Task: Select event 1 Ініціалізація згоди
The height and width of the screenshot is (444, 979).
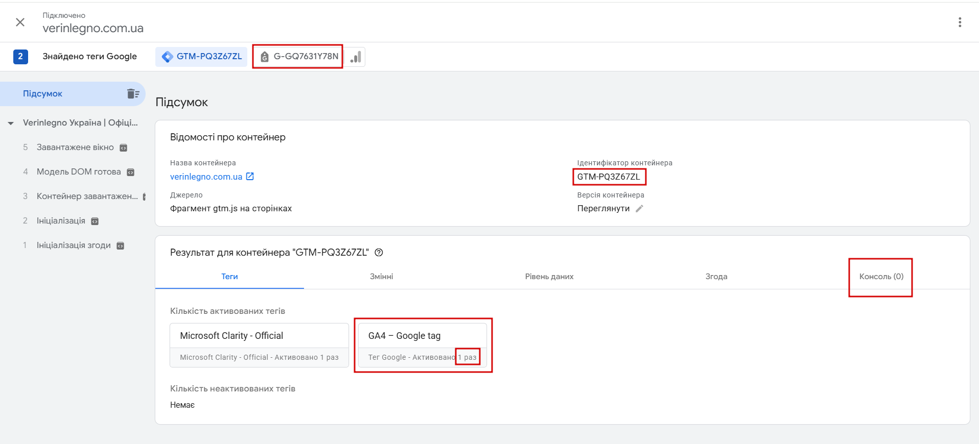Action: tap(73, 245)
